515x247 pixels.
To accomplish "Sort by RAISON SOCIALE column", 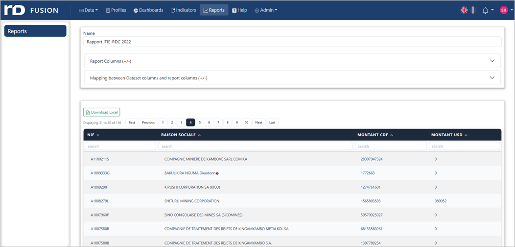I will tap(181, 135).
